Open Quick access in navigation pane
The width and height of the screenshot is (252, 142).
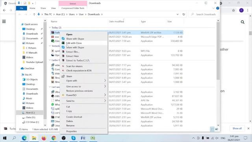point(31,24)
